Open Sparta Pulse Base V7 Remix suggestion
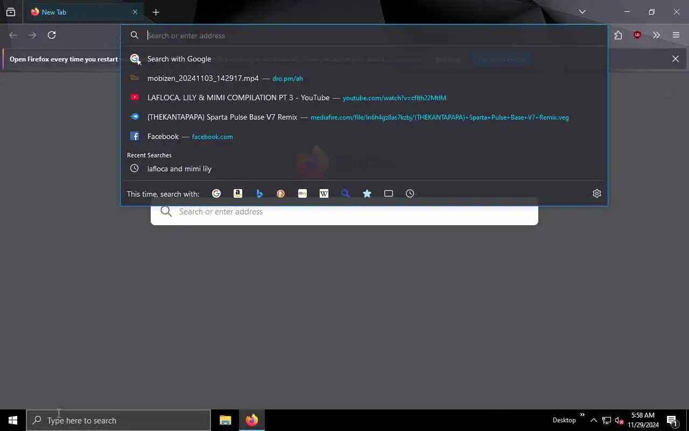Viewport: 689px width, 431px height. (x=364, y=117)
